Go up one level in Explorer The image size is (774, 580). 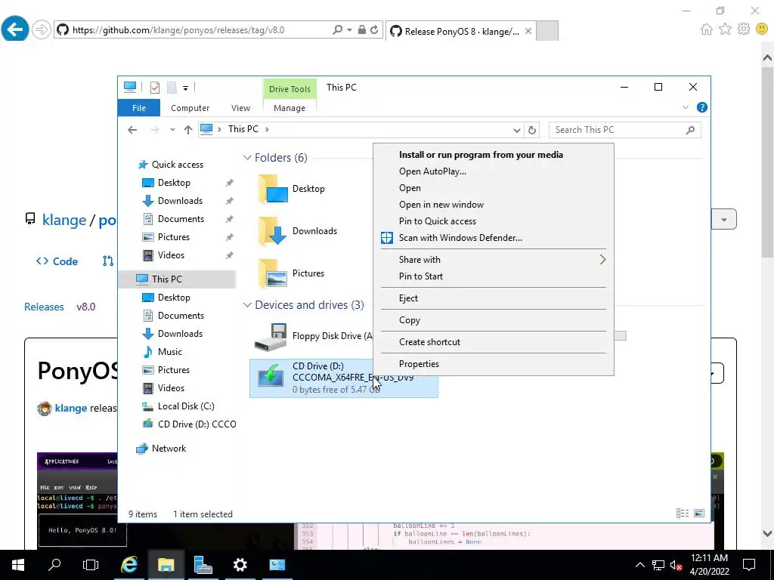[188, 130]
